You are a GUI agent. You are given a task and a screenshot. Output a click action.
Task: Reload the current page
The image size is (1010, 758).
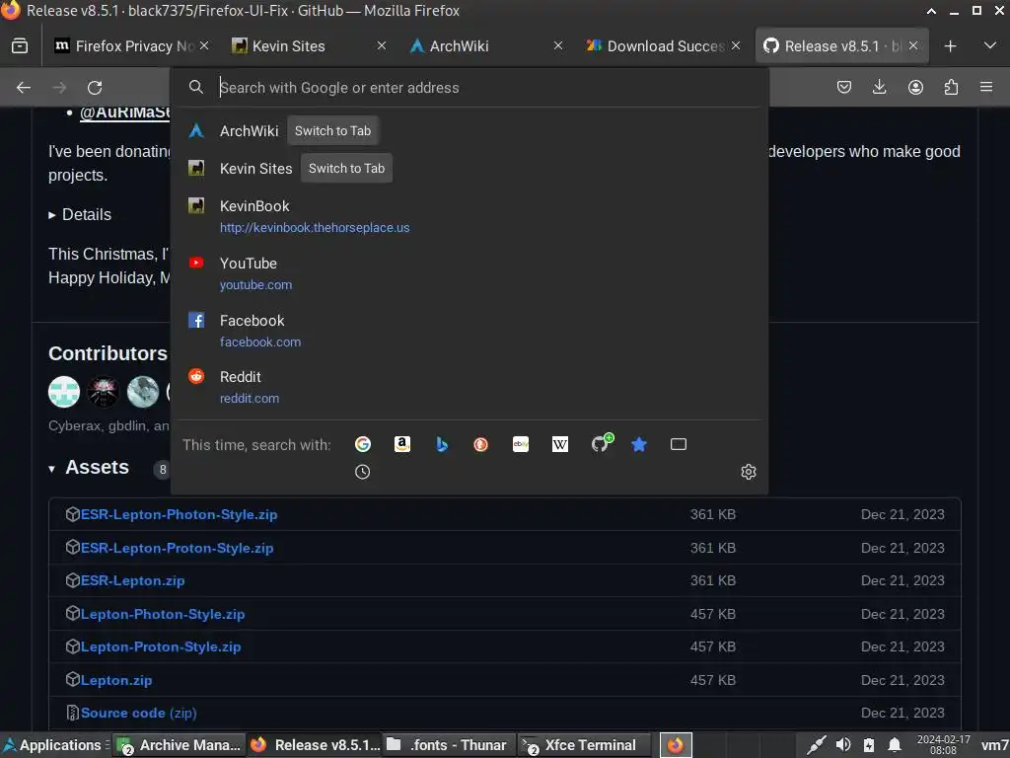click(95, 88)
